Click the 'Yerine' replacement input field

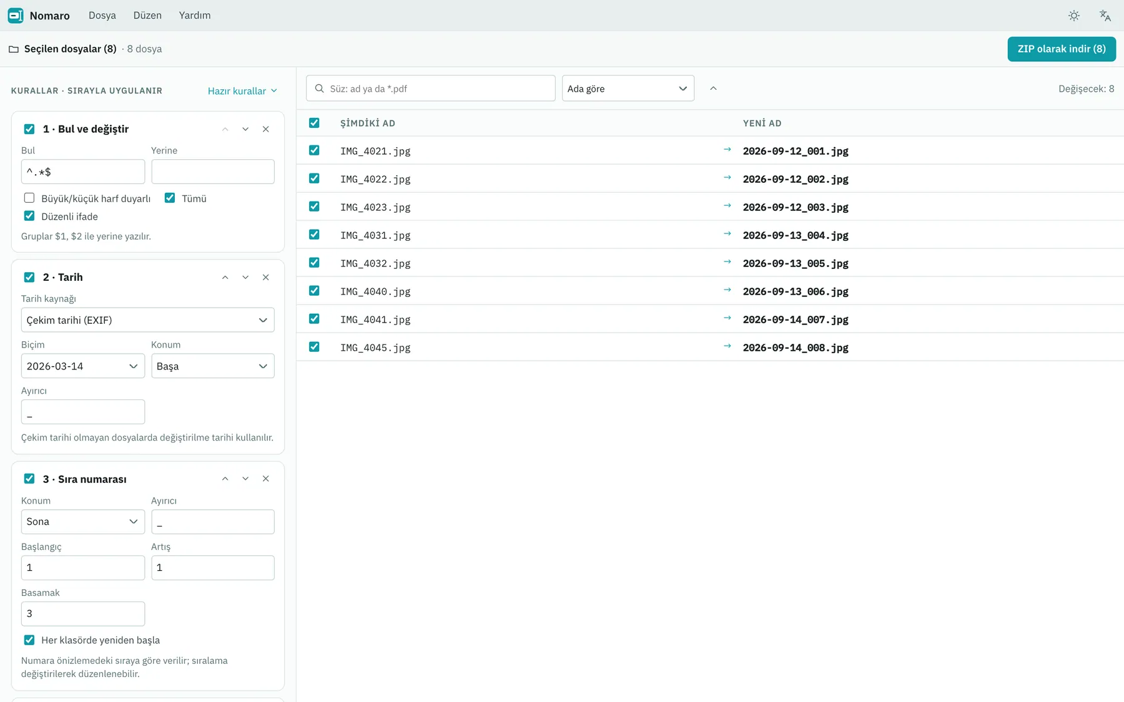213,172
